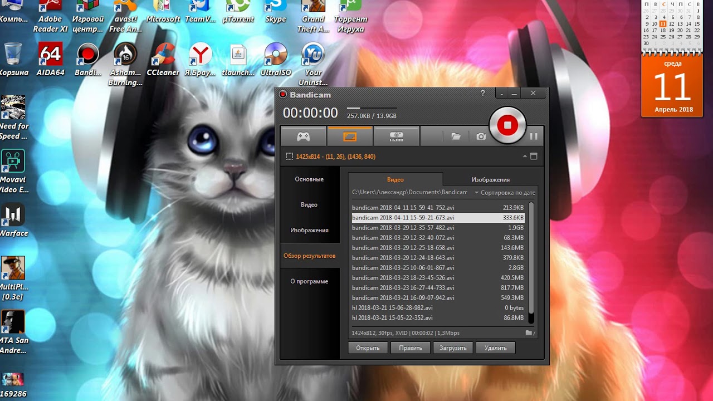Click the tlauncher desktop icon

tap(238, 60)
